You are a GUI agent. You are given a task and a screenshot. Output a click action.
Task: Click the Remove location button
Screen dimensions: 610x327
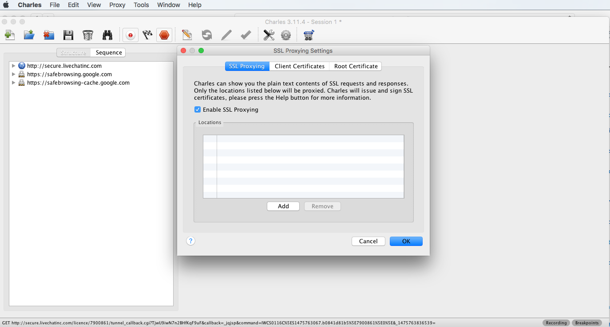click(x=322, y=206)
